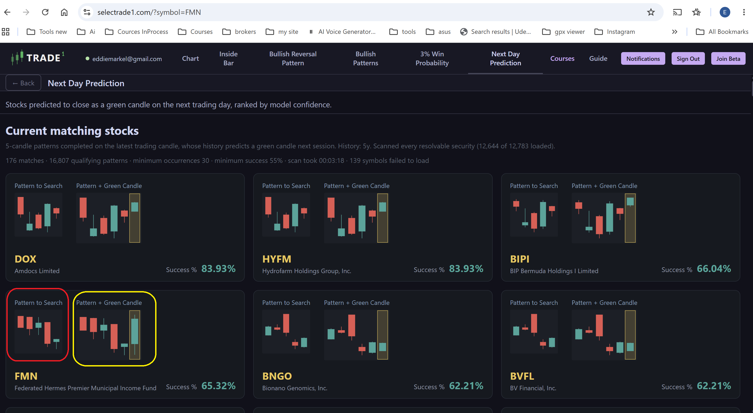Screen dimensions: 753x413
Task: Open the All Bookmarks folder
Action: 722,31
